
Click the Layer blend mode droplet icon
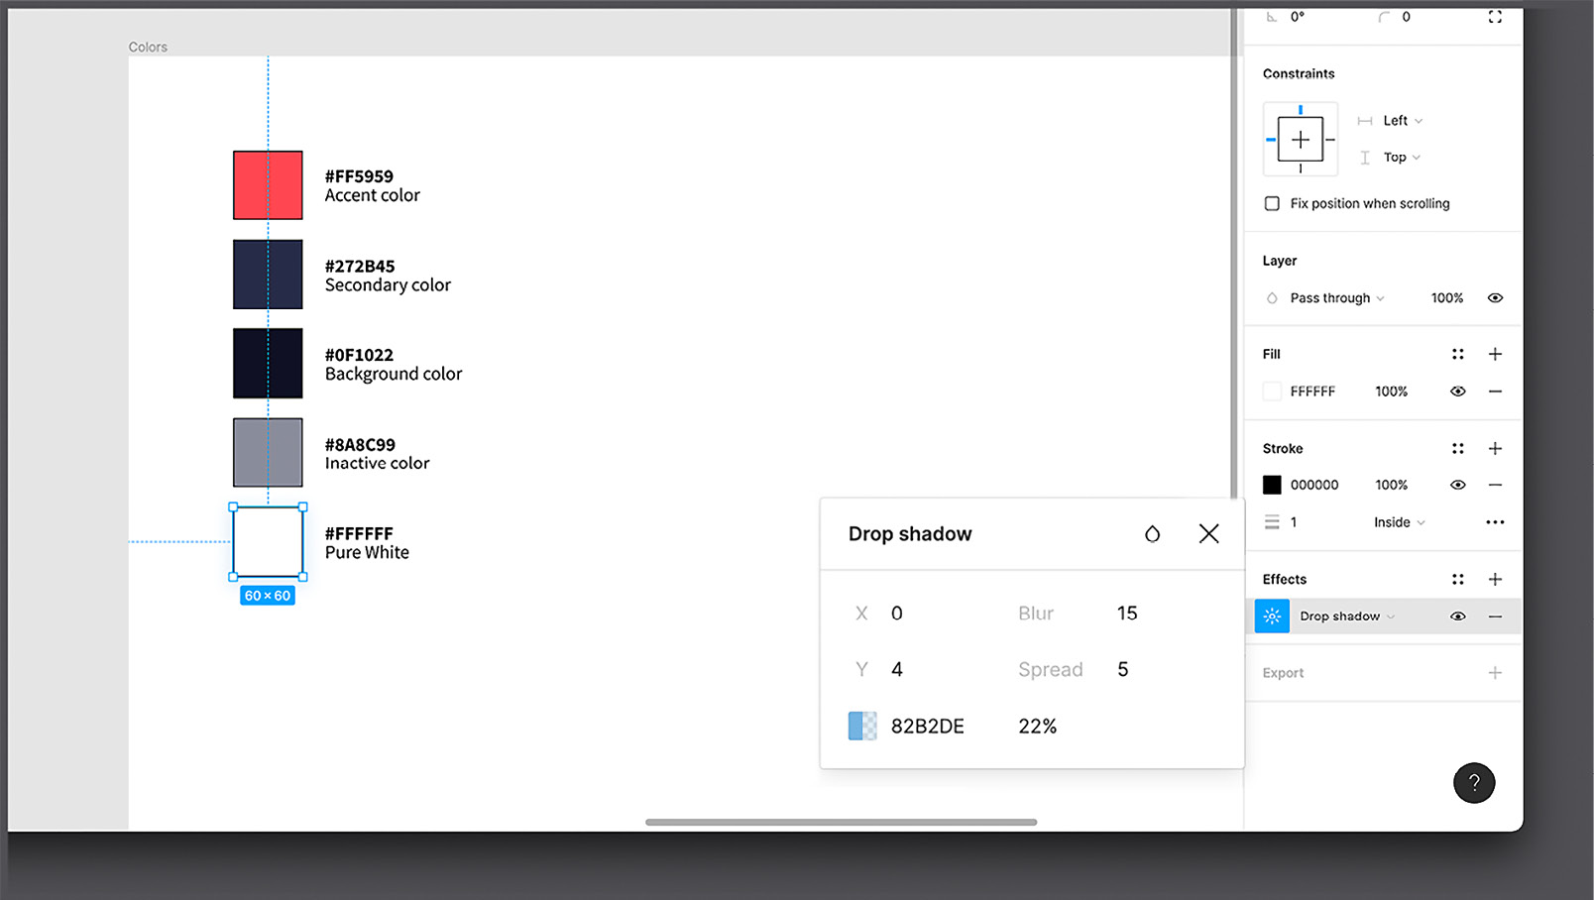1272,297
